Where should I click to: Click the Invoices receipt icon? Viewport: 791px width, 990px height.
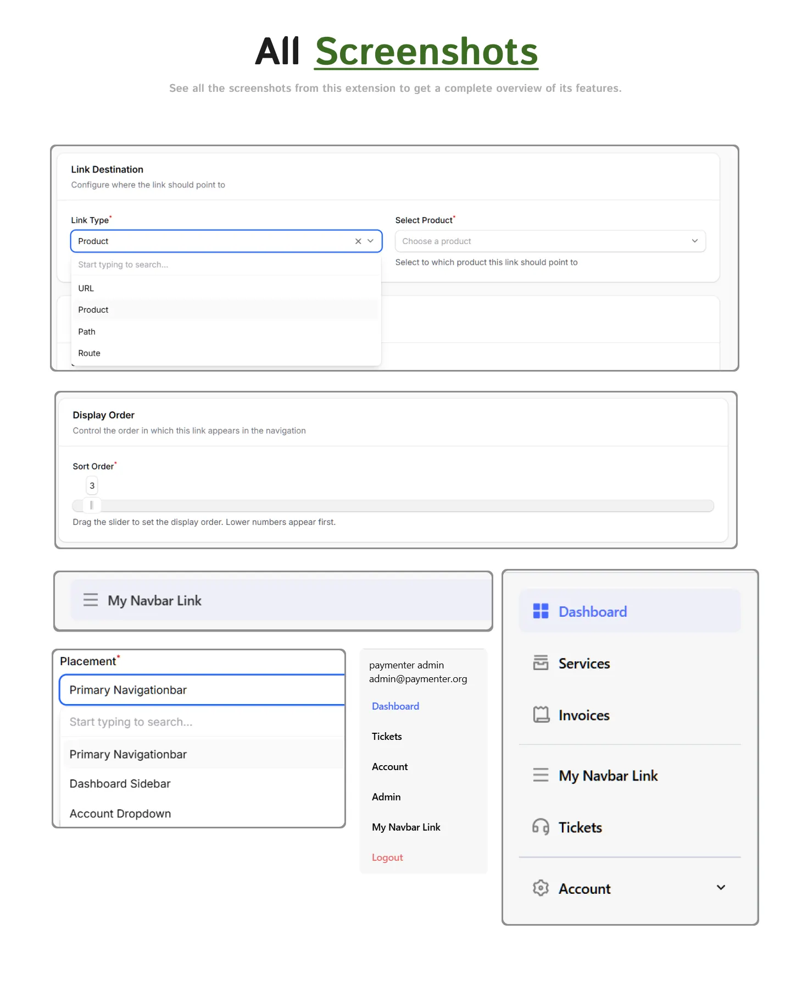541,715
